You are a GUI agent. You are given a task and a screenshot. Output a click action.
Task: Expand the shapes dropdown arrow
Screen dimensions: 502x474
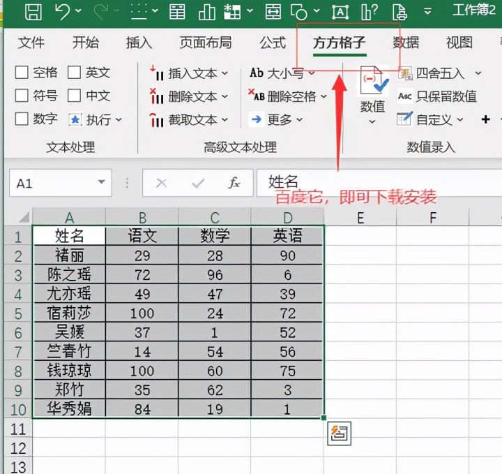pyautogui.click(x=317, y=11)
